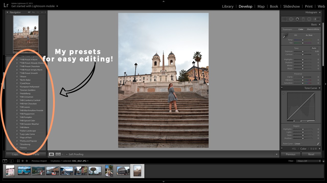The height and width of the screenshot is (183, 327).
Task: Click the Tone Curve targeted adjustment tool
Action: (283, 94)
